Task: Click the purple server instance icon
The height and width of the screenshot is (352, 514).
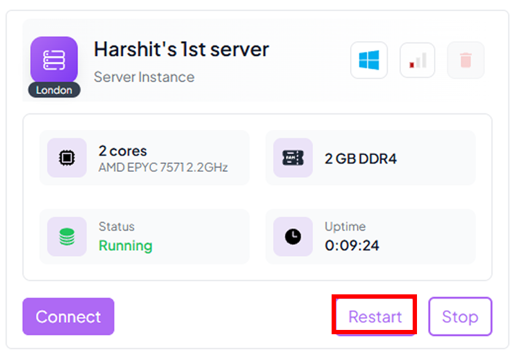Action: tap(54, 59)
